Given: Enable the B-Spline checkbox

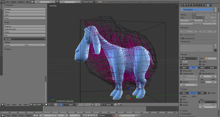Looking at the screenshot, I should (x=181, y=82).
